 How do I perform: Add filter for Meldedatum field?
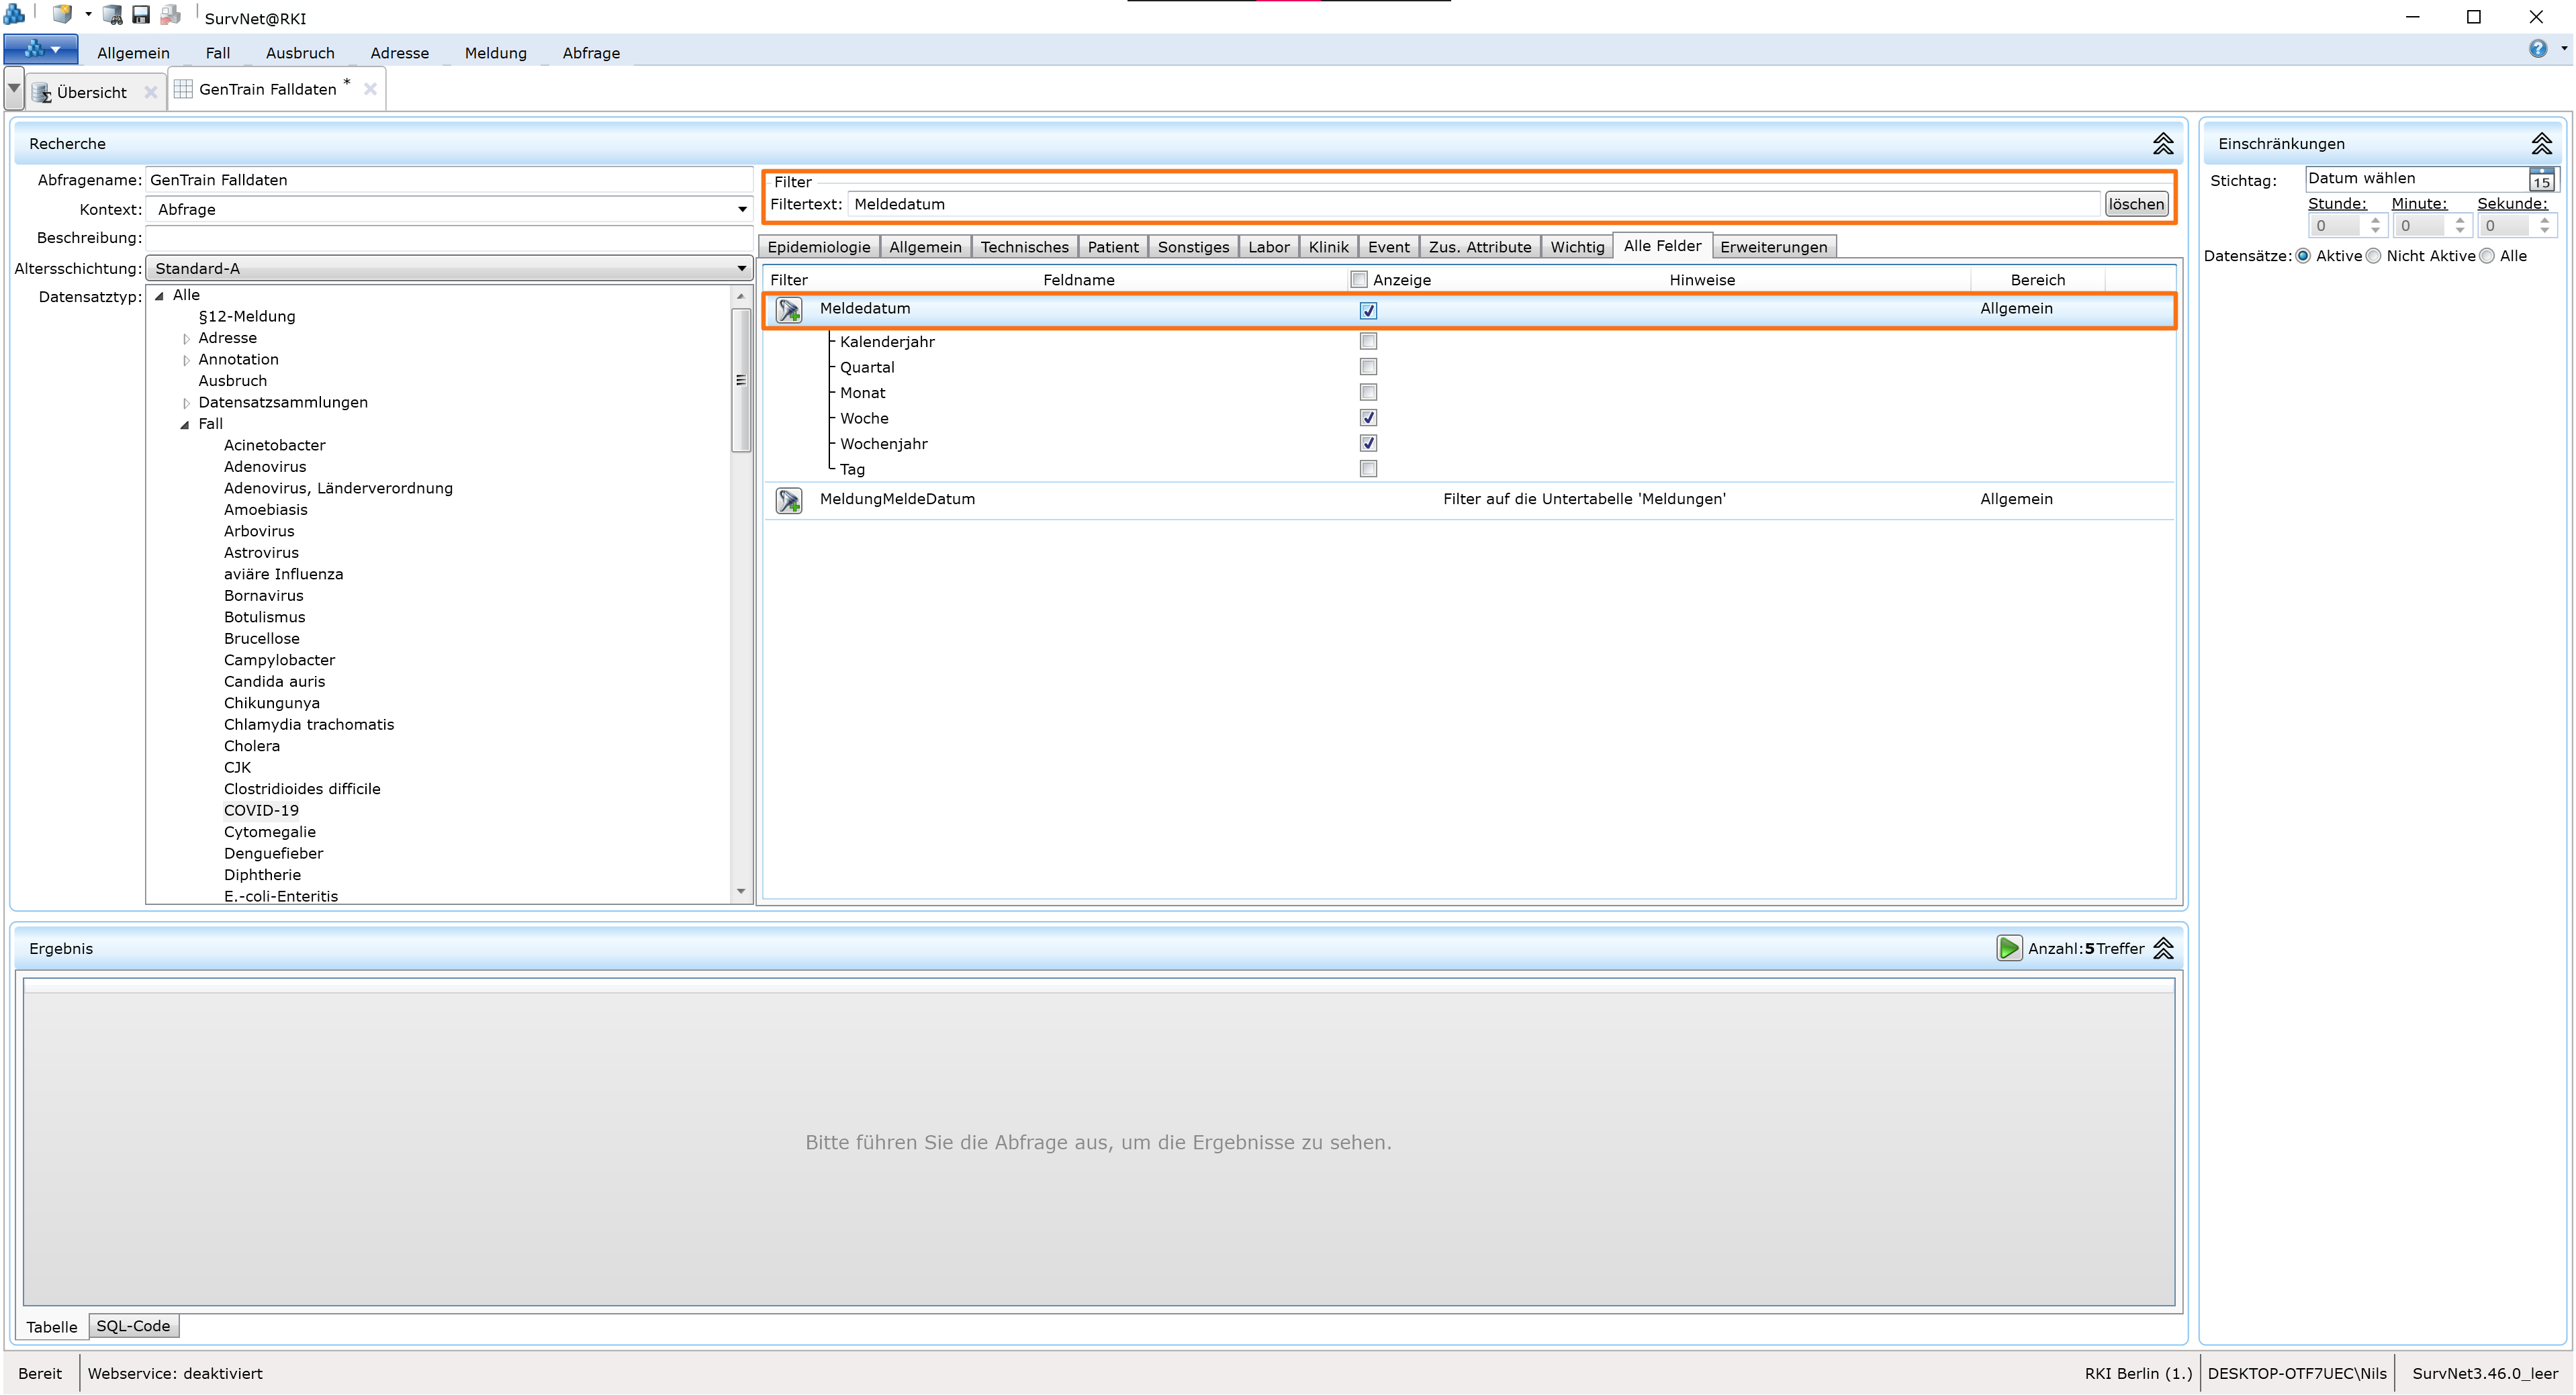pos(789,310)
